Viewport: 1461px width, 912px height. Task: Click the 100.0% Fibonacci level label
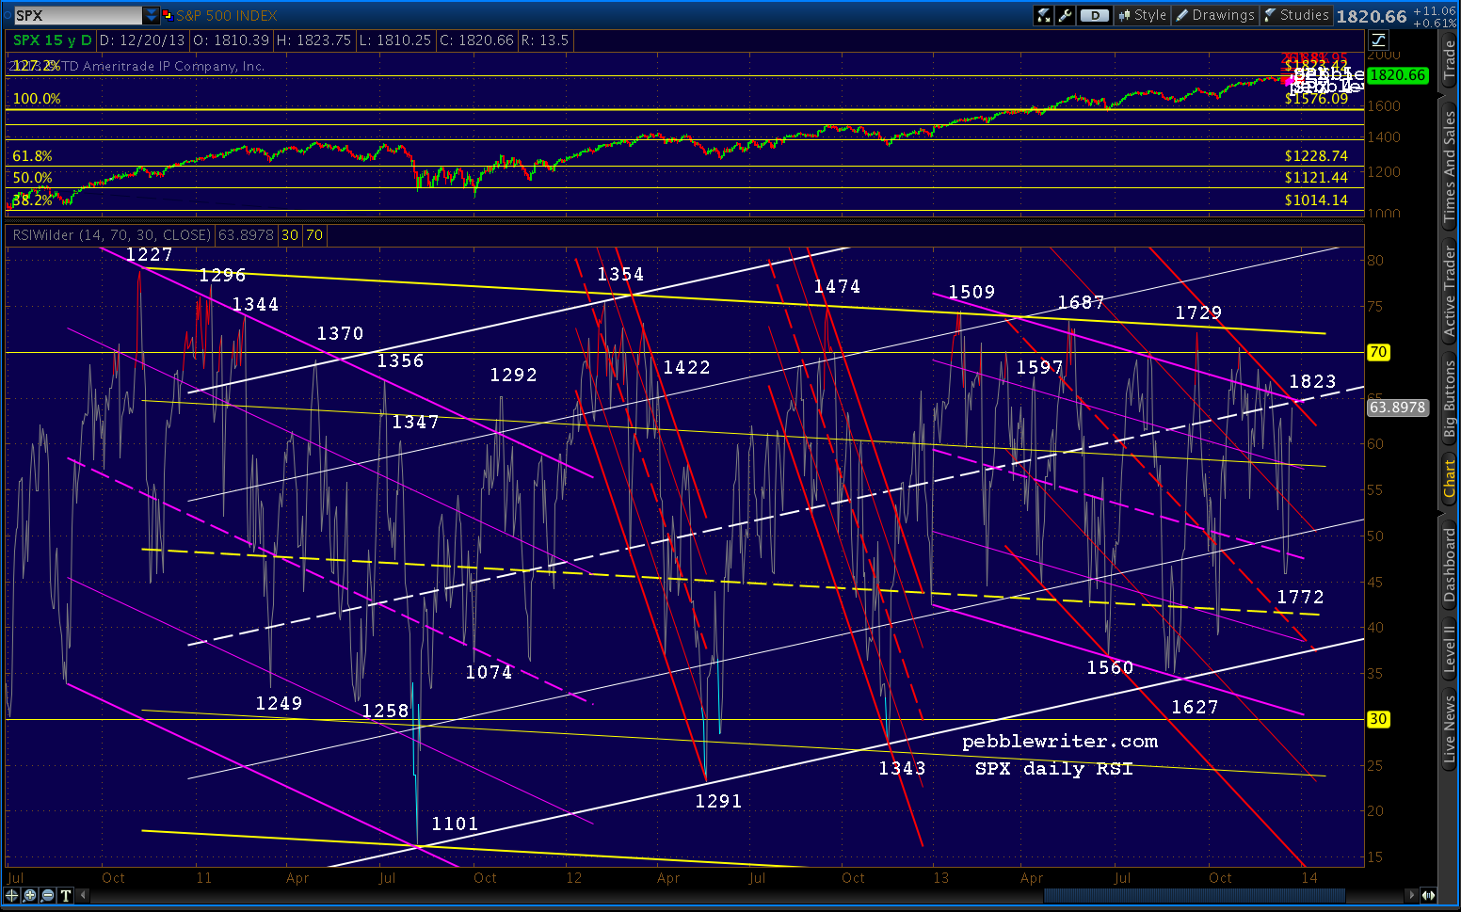37,99
